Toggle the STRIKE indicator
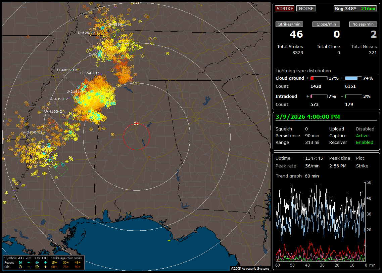The image size is (382, 273). tap(284, 8)
